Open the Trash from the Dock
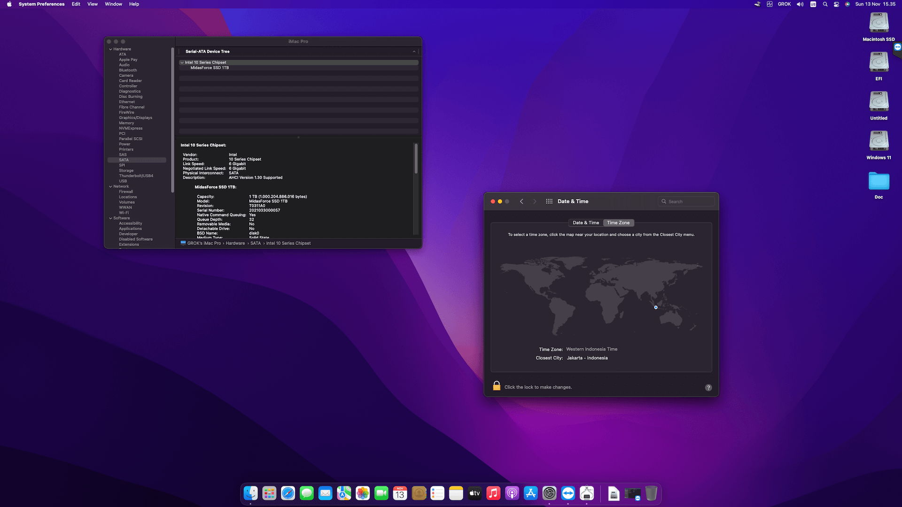This screenshot has width=902, height=507. 651,493
